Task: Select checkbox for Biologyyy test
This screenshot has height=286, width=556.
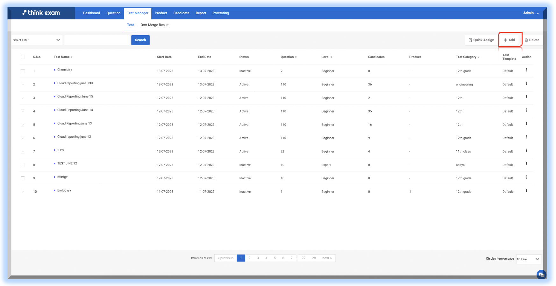Action: (x=23, y=192)
